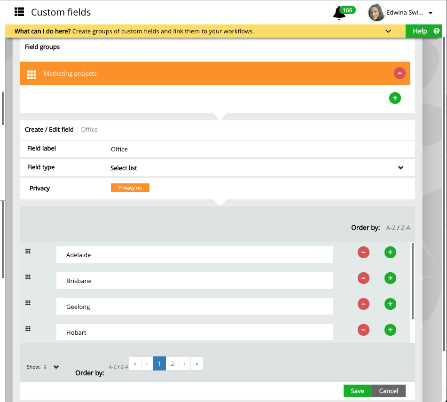
Task: Open the Field type Select list dropdown
Action: 257,168
